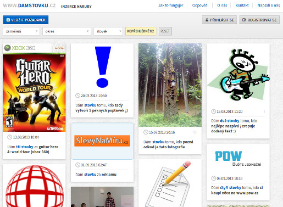Expand the 'zaměření' dropdown
The image size is (283, 207).
[x=21, y=31]
